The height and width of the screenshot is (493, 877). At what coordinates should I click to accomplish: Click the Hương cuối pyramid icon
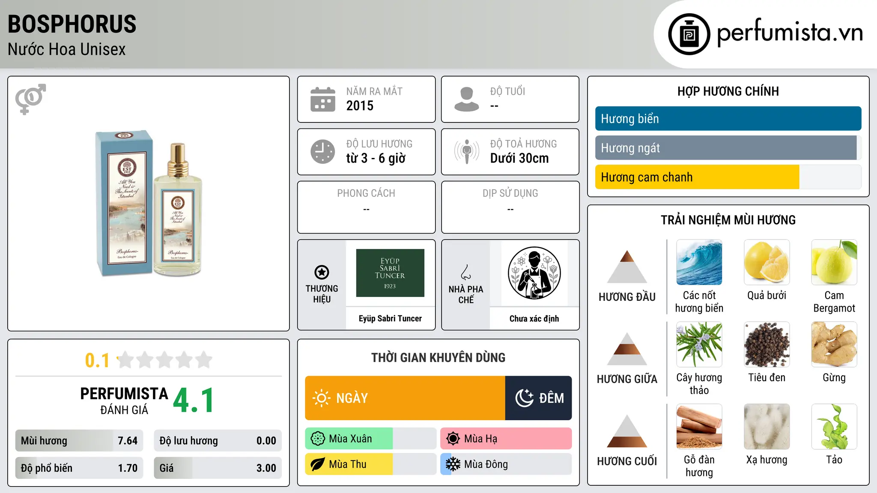tap(627, 431)
